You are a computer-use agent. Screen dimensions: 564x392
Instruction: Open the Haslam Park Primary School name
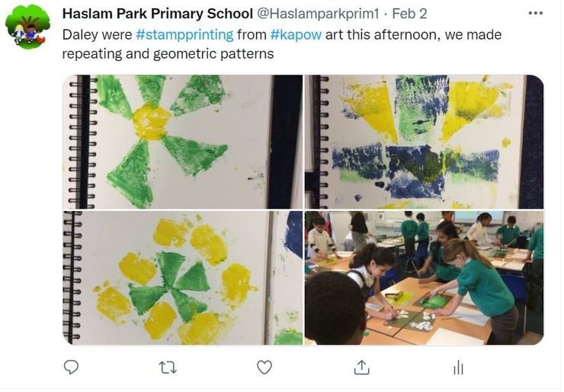[x=158, y=14]
